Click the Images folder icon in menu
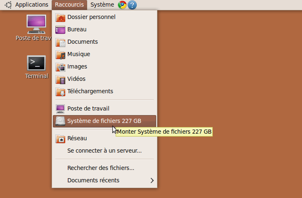This screenshot has height=198, width=302. pos(60,67)
